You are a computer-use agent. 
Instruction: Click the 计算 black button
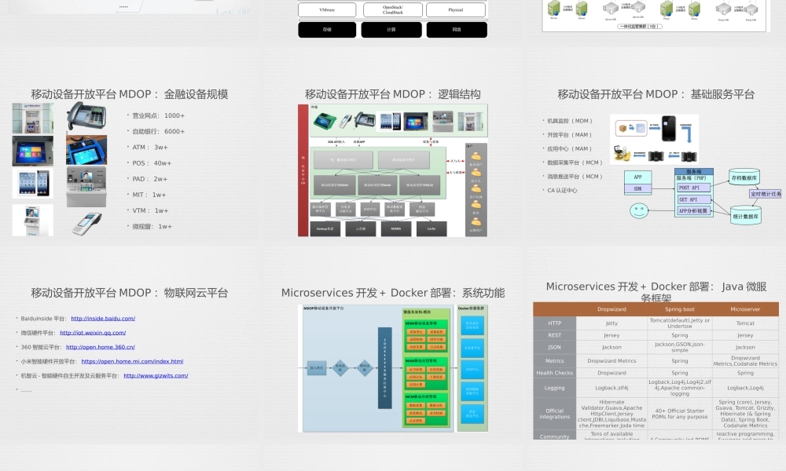coord(391,30)
